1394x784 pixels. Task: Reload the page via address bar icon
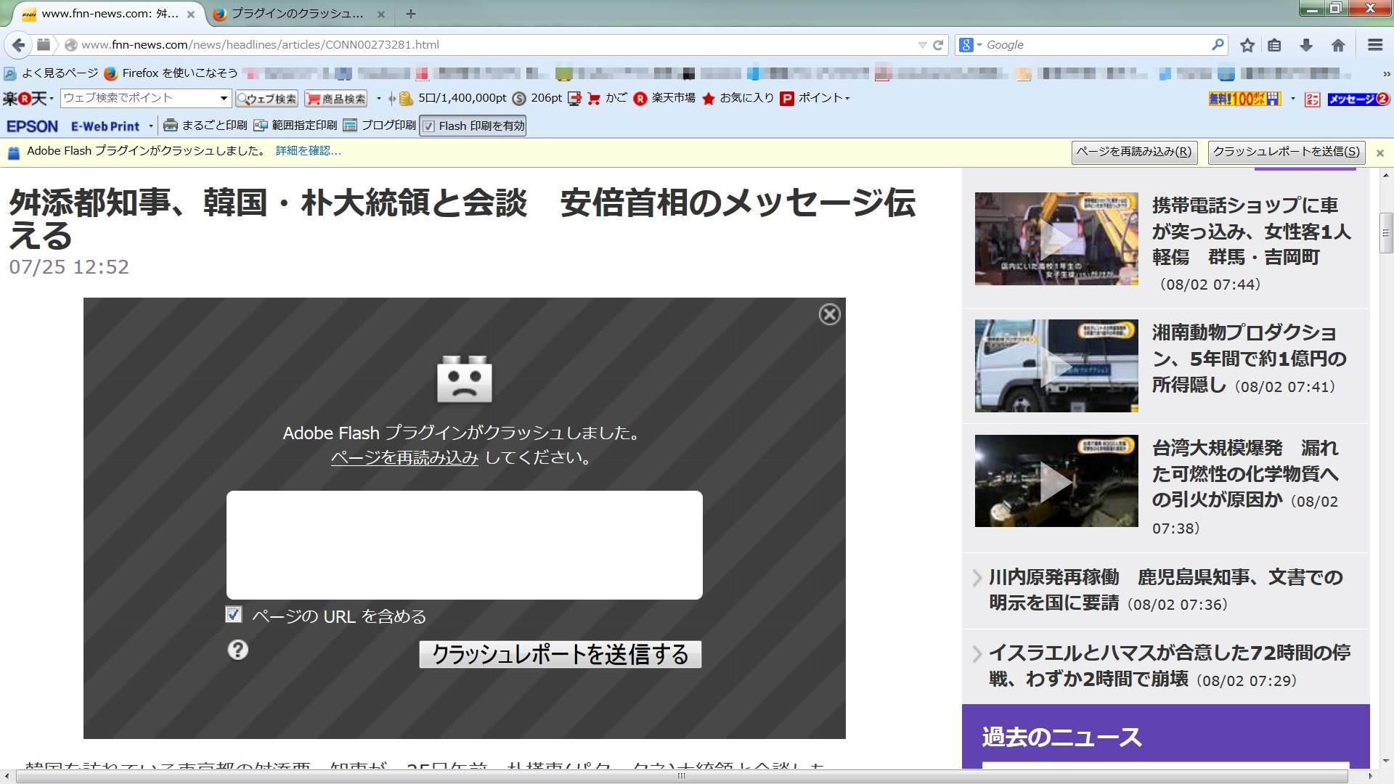[938, 45]
